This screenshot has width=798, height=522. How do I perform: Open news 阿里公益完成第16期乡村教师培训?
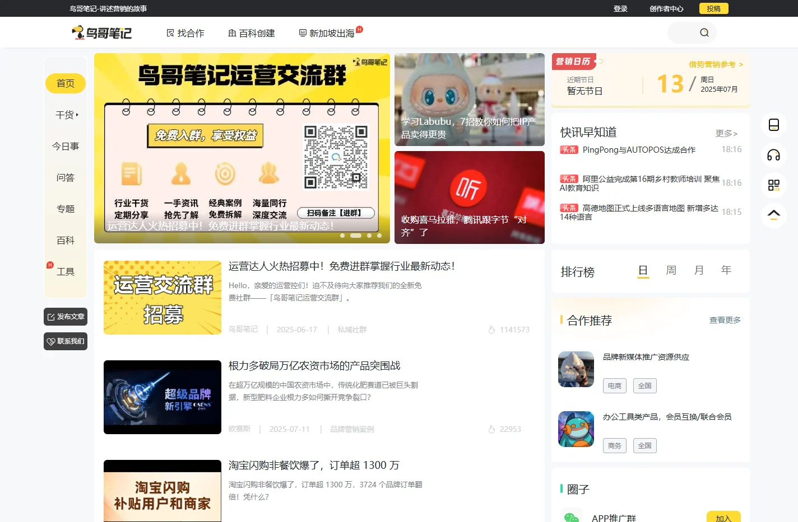[639, 184]
